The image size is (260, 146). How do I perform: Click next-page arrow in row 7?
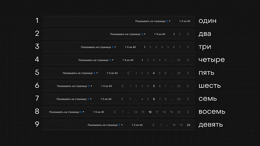click(x=188, y=99)
